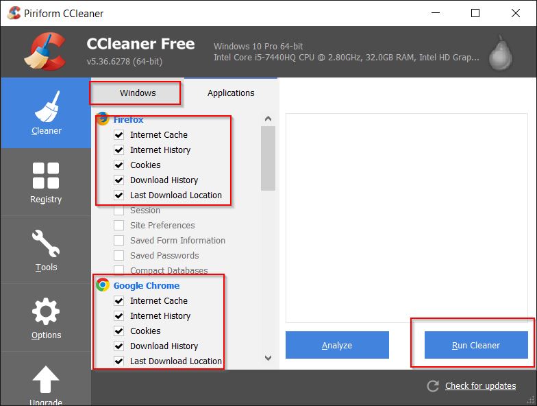Click the pear icon in header
The height and width of the screenshot is (406, 537).
click(x=500, y=53)
